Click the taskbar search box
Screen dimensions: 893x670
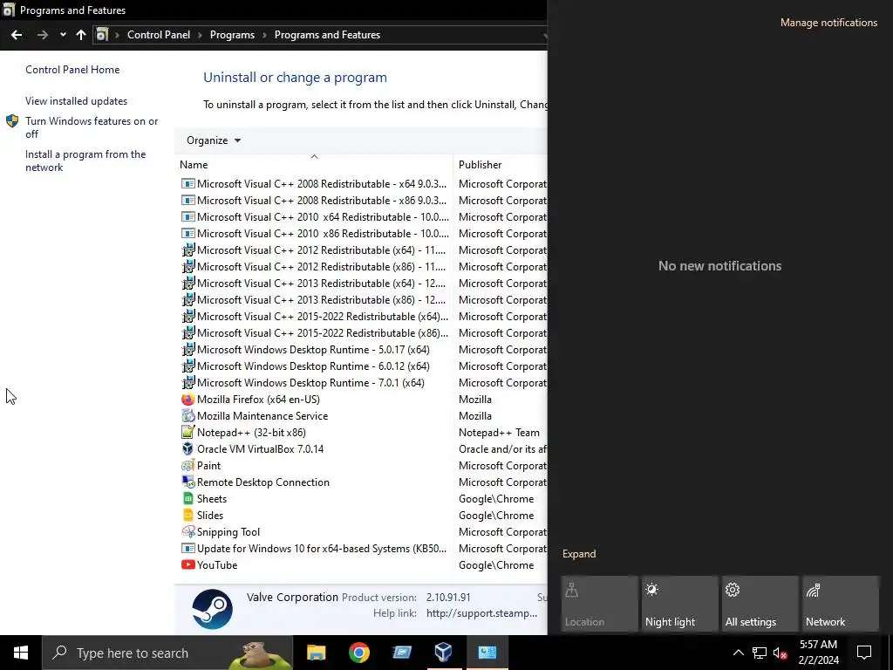[167, 653]
